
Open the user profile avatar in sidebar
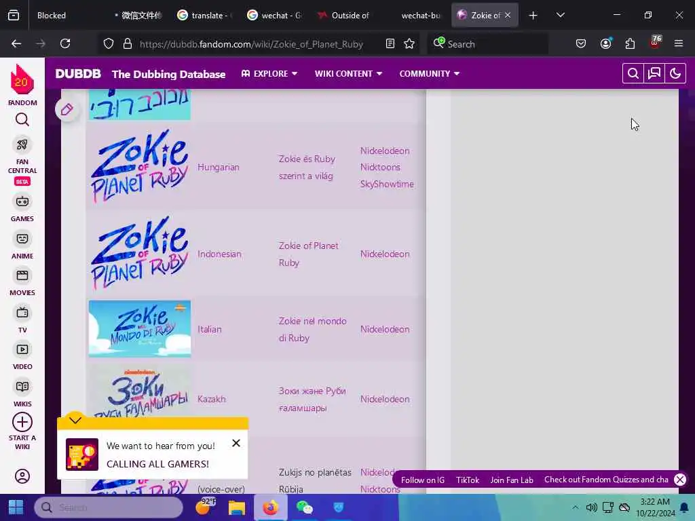(22, 476)
